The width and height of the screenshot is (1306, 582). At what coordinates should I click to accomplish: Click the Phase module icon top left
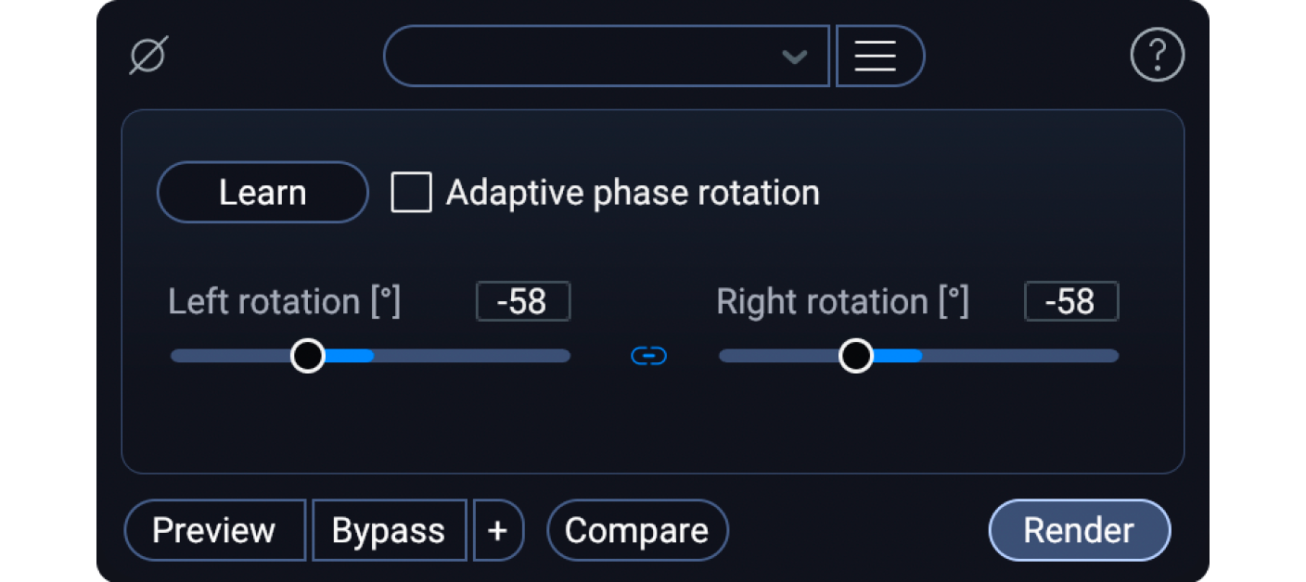(148, 54)
